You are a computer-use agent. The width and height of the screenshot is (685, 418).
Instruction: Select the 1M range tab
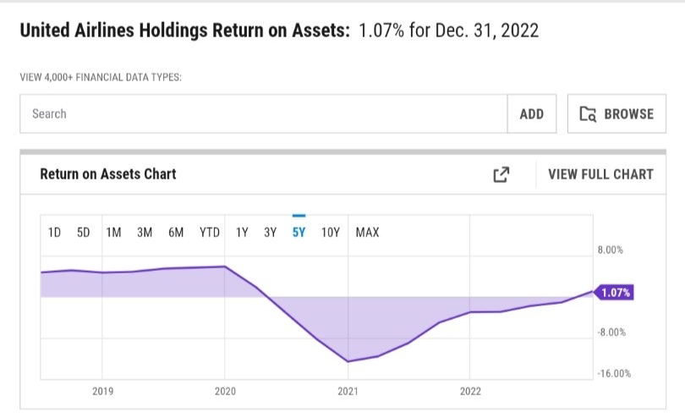[x=113, y=233]
